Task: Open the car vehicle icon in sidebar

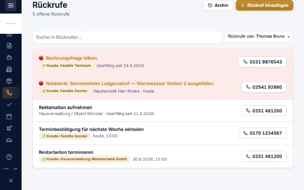Action: pos(9,140)
